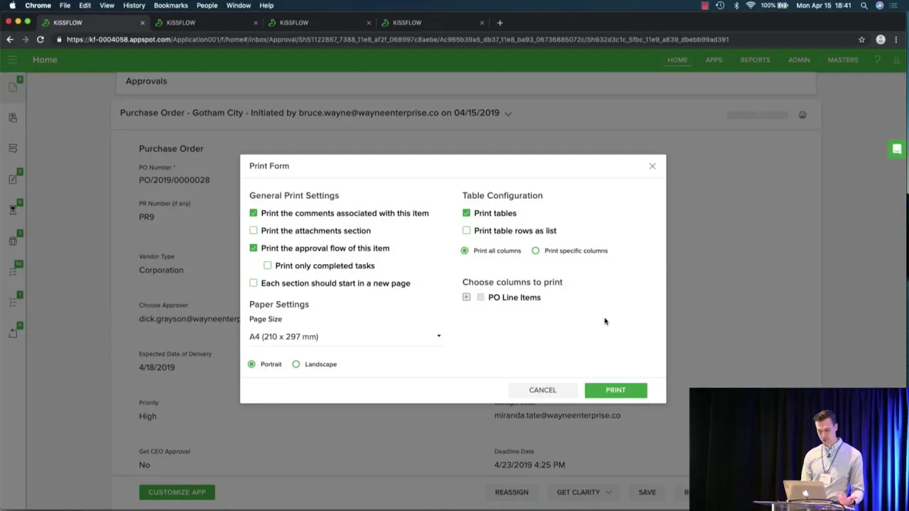
Task: Click the Print button
Action: (616, 390)
